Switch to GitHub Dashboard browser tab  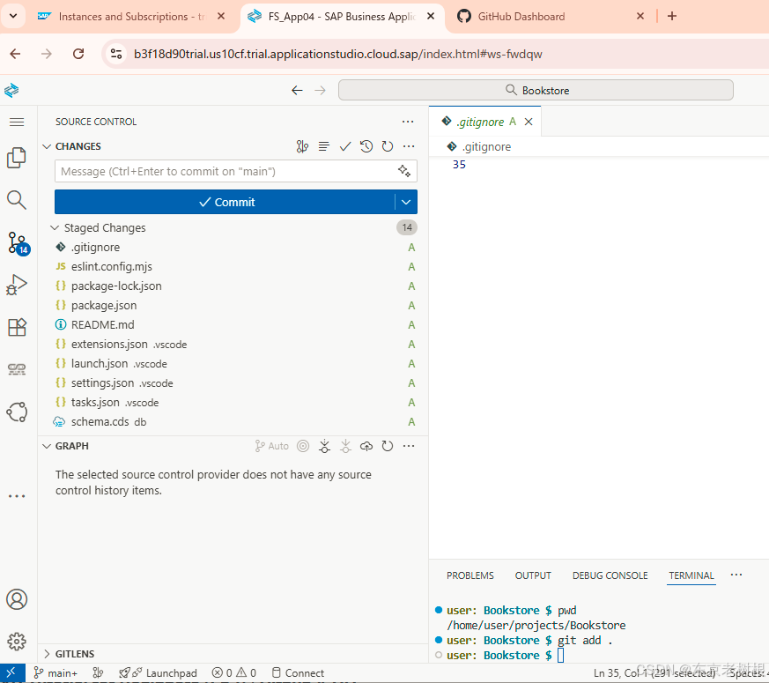pyautogui.click(x=521, y=16)
